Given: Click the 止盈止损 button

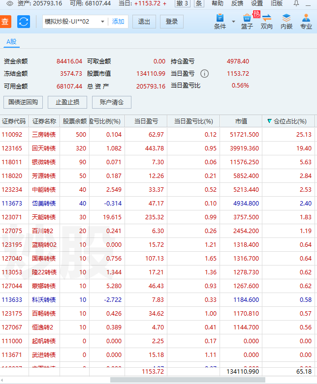Looking at the screenshot, I should point(67,102).
